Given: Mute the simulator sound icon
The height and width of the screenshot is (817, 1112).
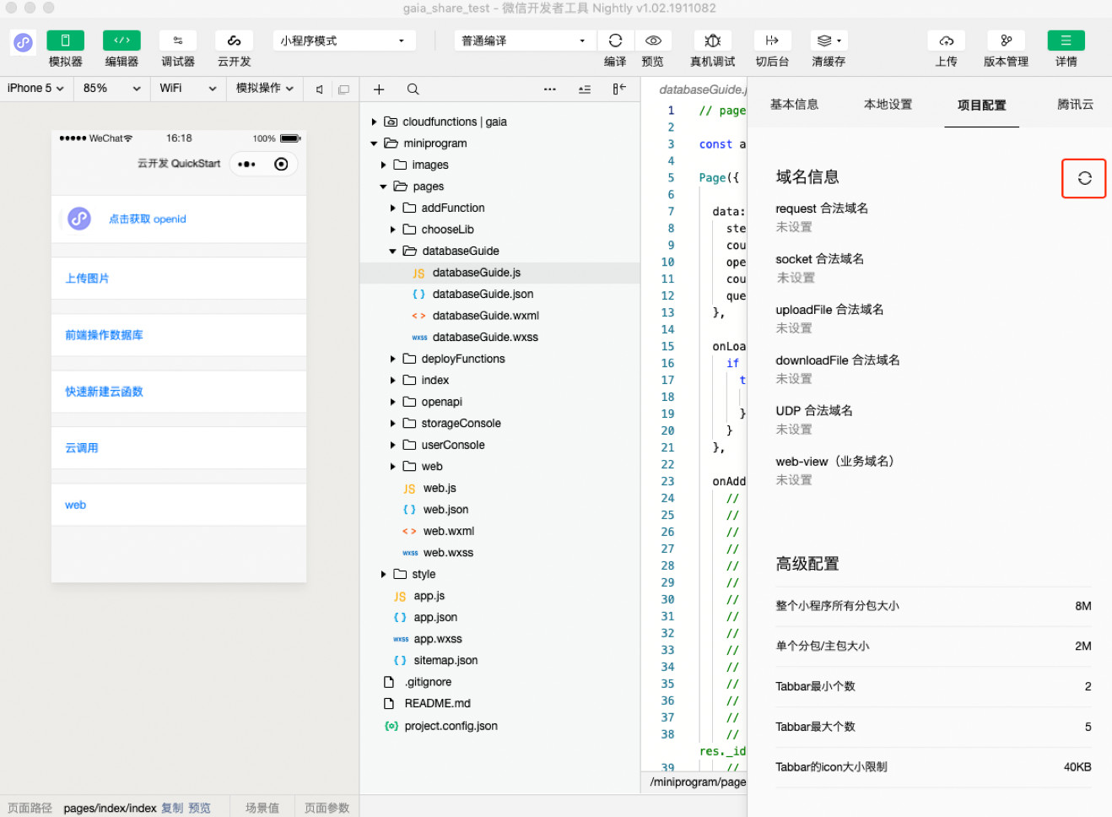Looking at the screenshot, I should 320,89.
